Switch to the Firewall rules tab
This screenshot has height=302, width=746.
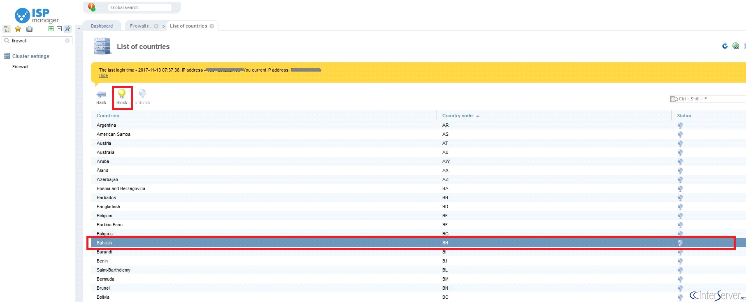pyautogui.click(x=141, y=26)
